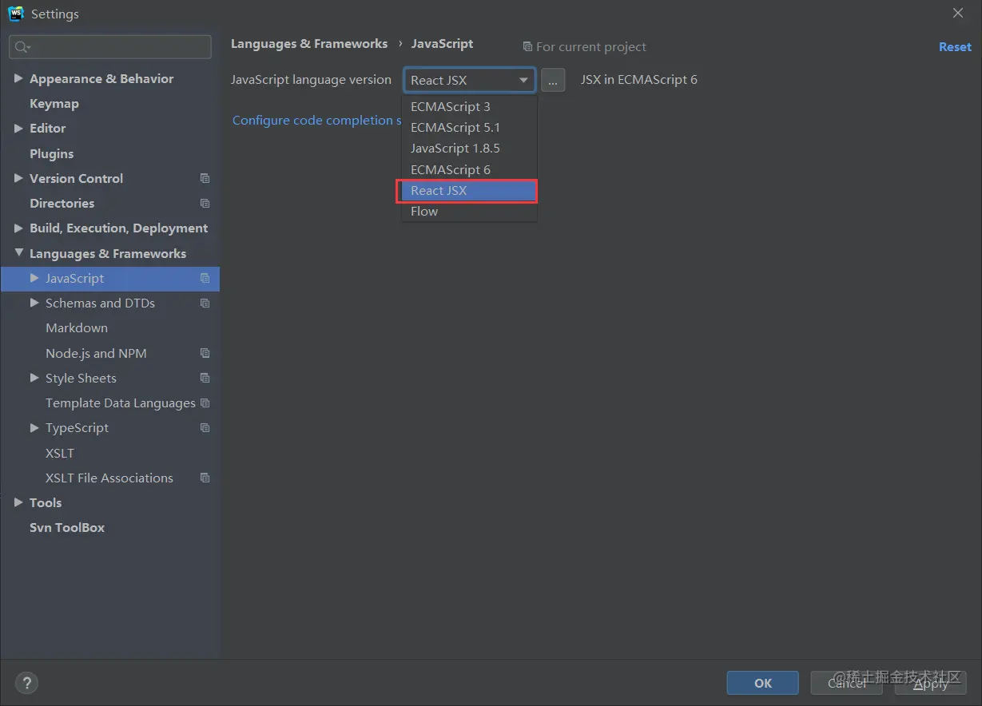
Task: Click the WebStorm logo icon in title bar
Action: 16,14
